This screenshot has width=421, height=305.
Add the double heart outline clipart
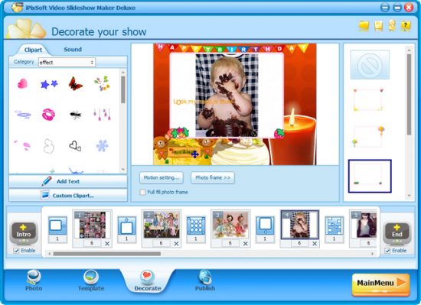pyautogui.click(x=75, y=146)
